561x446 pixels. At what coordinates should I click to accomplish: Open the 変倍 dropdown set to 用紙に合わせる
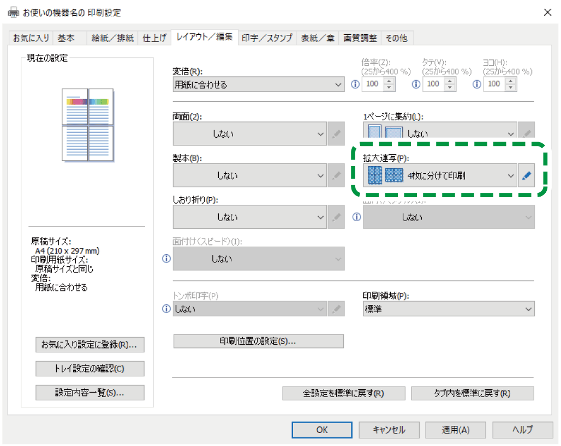[259, 84]
